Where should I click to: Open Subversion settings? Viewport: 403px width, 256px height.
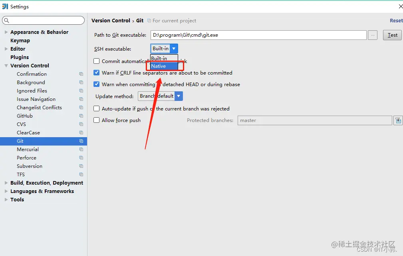(x=30, y=166)
